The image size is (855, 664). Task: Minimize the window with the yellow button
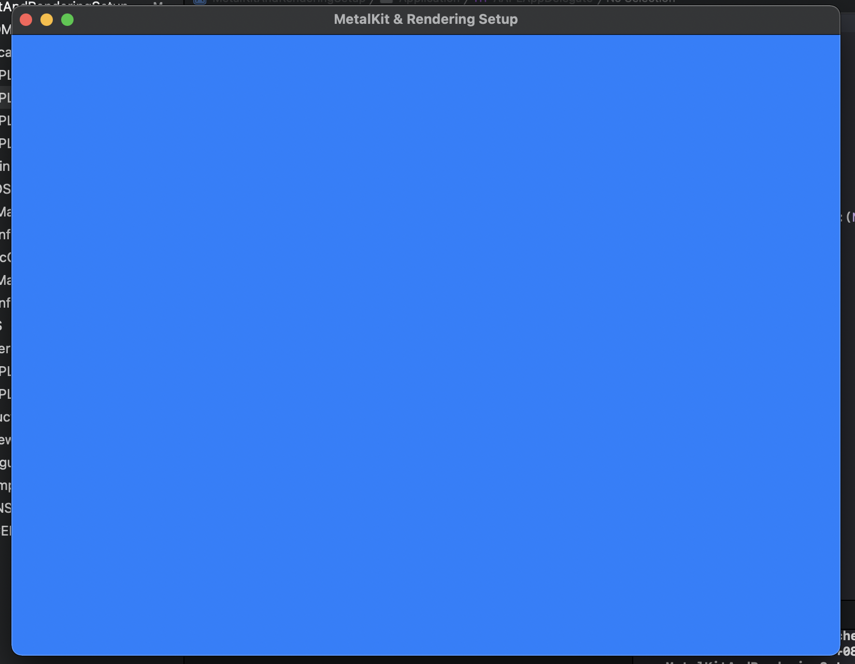coord(47,20)
